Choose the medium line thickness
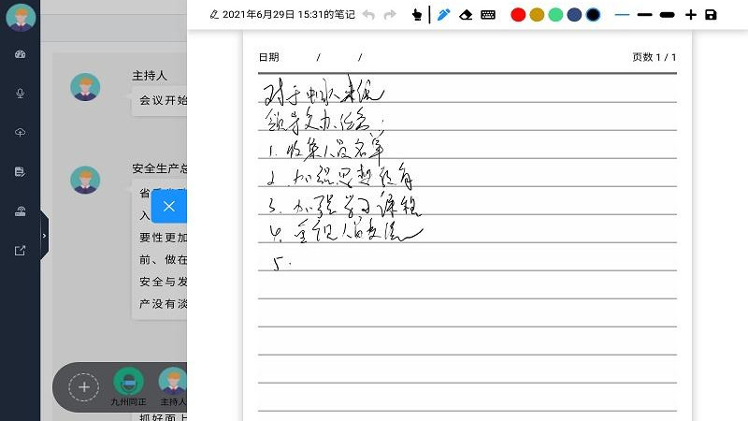The image size is (748, 421). 644,15
